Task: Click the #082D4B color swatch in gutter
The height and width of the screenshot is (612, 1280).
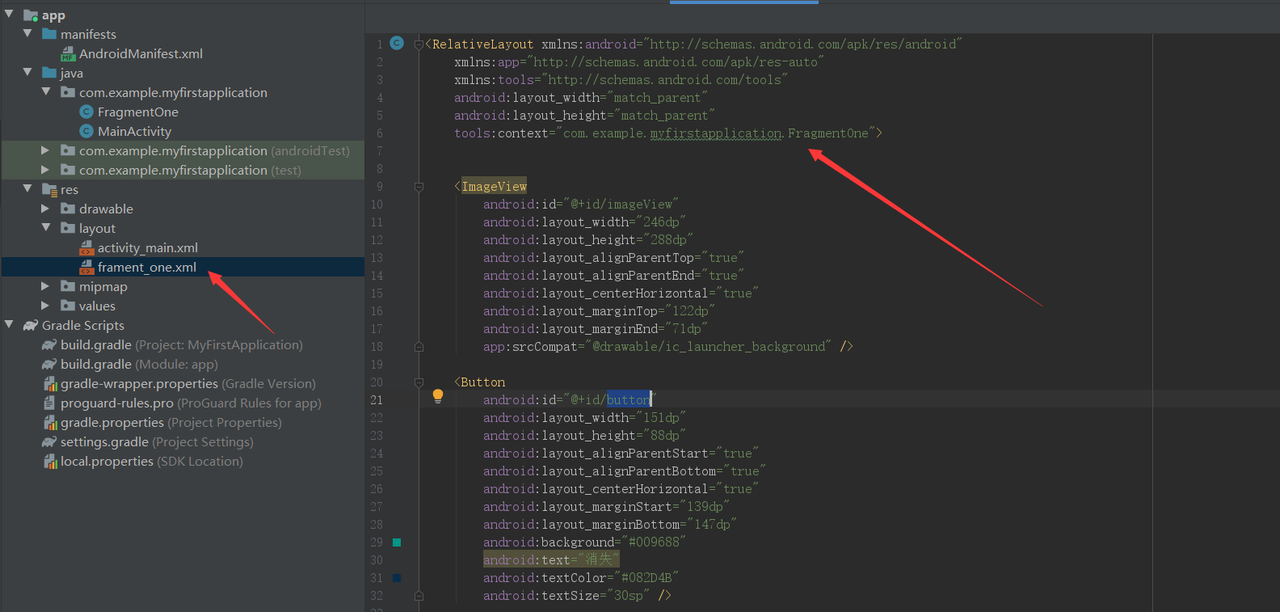Action: coord(397,578)
